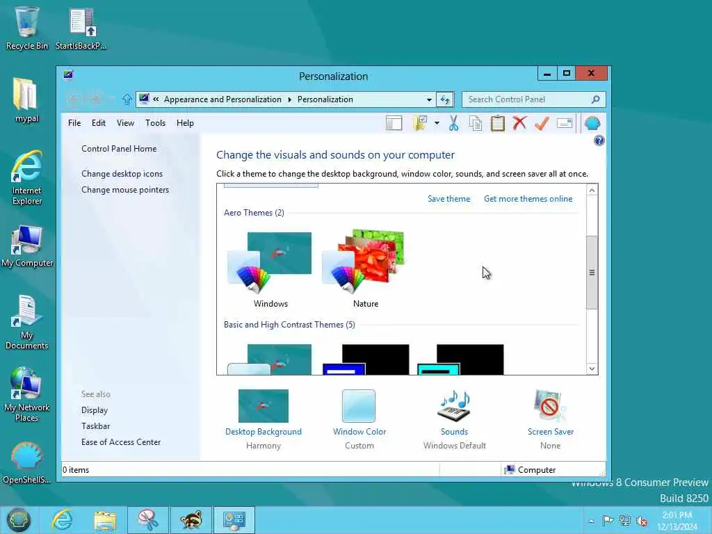Click the red X Delete toolbar icon
The image size is (712, 534).
(x=520, y=122)
